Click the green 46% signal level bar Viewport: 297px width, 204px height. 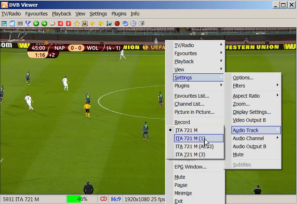(x=82, y=199)
